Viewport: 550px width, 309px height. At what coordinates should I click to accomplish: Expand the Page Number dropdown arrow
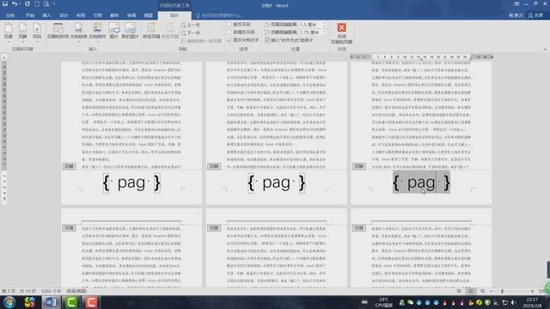click(x=37, y=42)
